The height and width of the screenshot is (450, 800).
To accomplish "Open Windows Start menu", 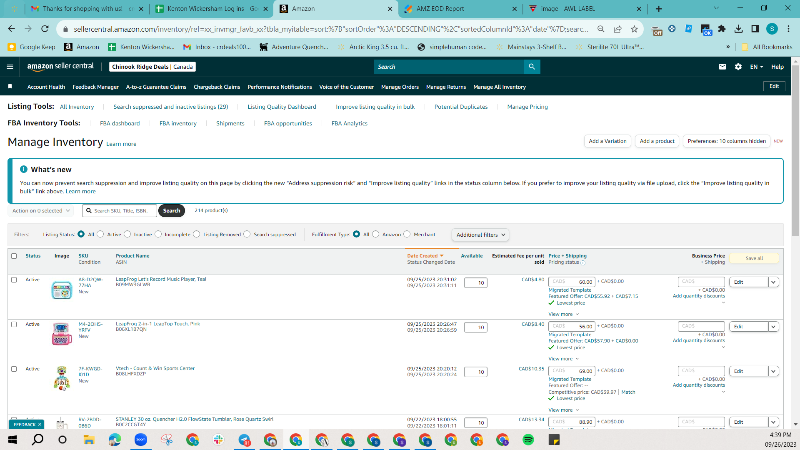I will click(12, 440).
